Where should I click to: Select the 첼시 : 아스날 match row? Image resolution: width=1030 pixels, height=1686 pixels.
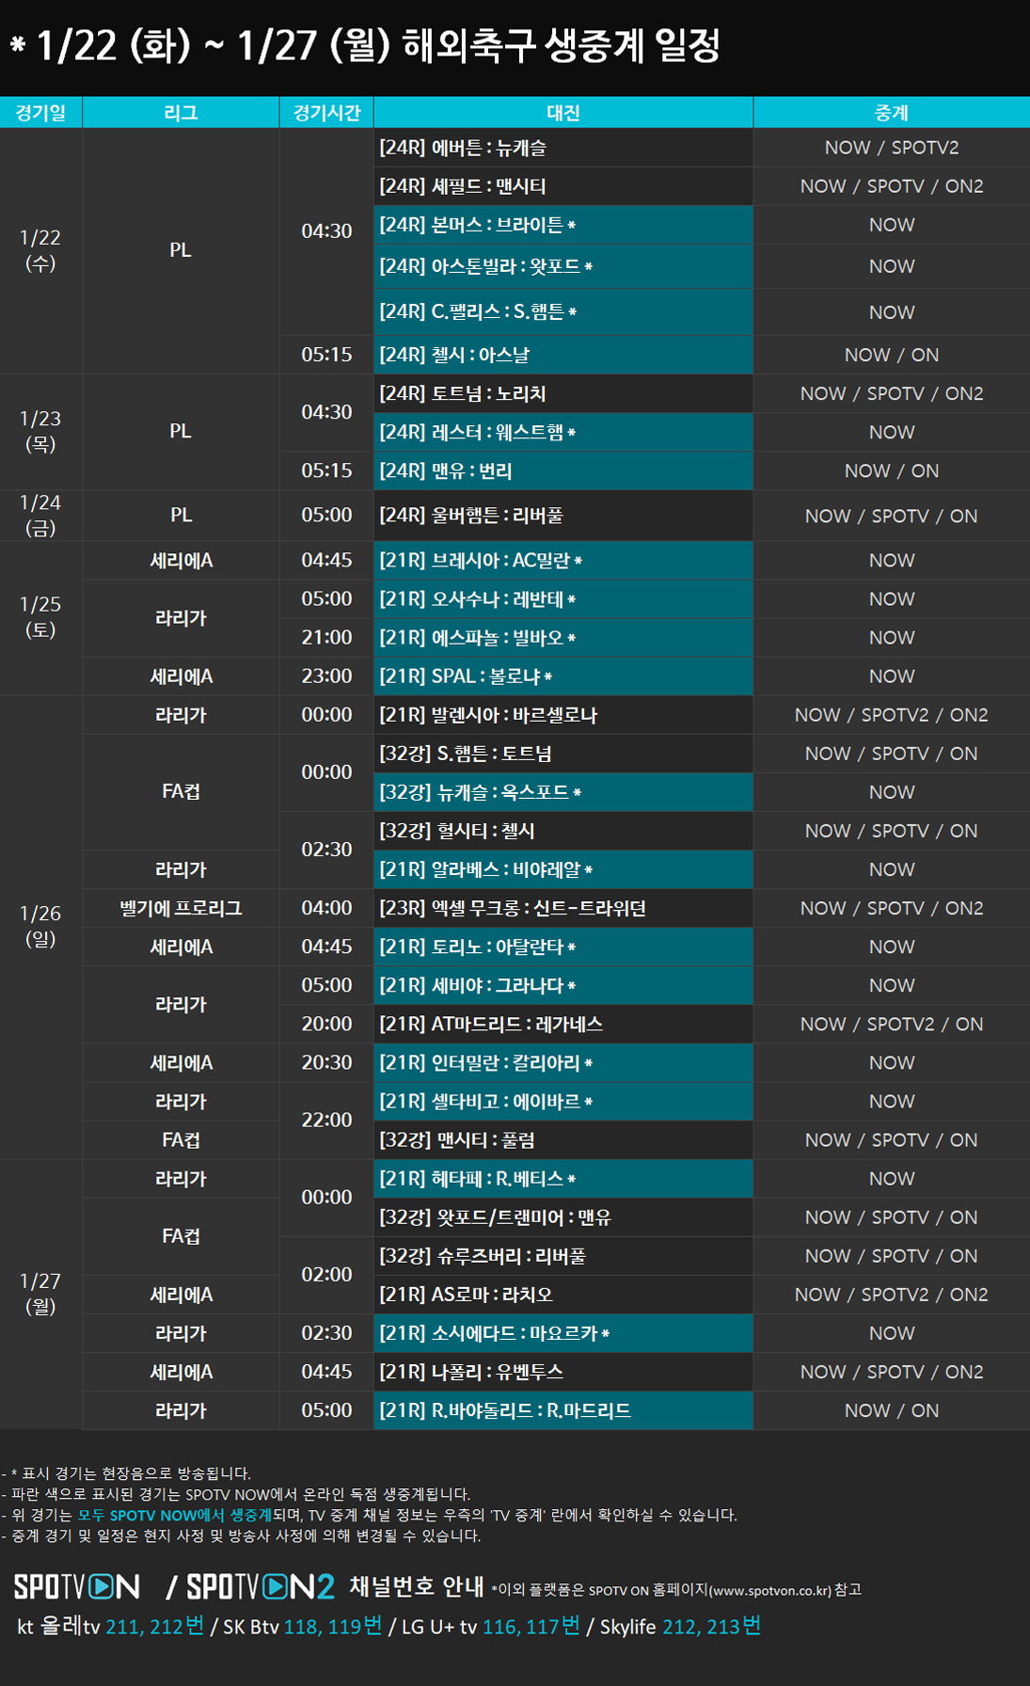click(563, 355)
